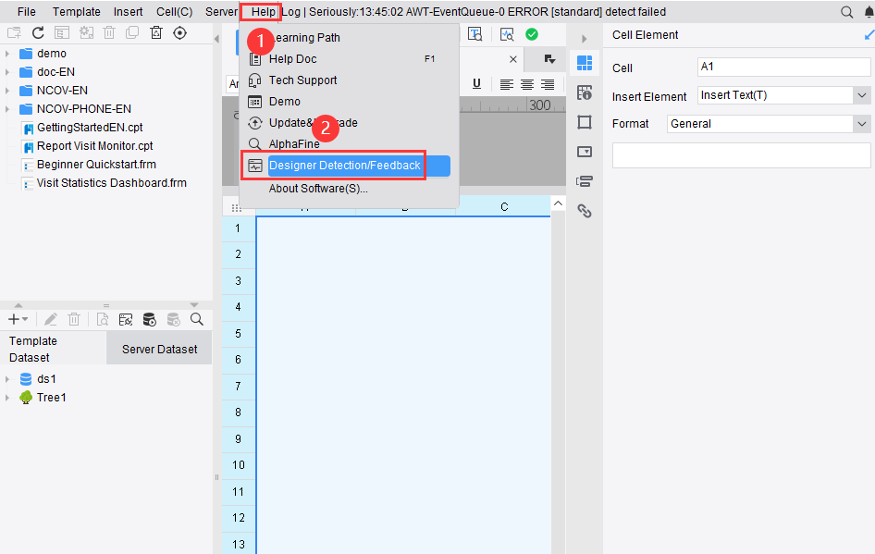Click the preview dataset icon

pos(102,319)
